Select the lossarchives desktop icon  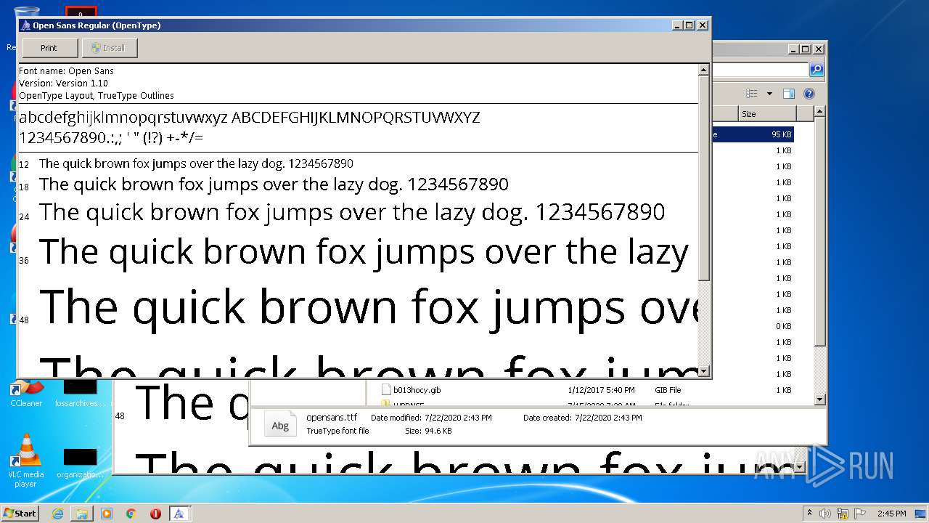point(81,392)
